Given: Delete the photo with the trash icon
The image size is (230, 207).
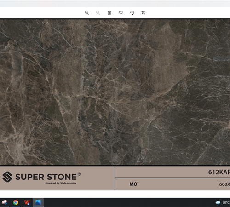Looking at the screenshot, I should coord(109,13).
